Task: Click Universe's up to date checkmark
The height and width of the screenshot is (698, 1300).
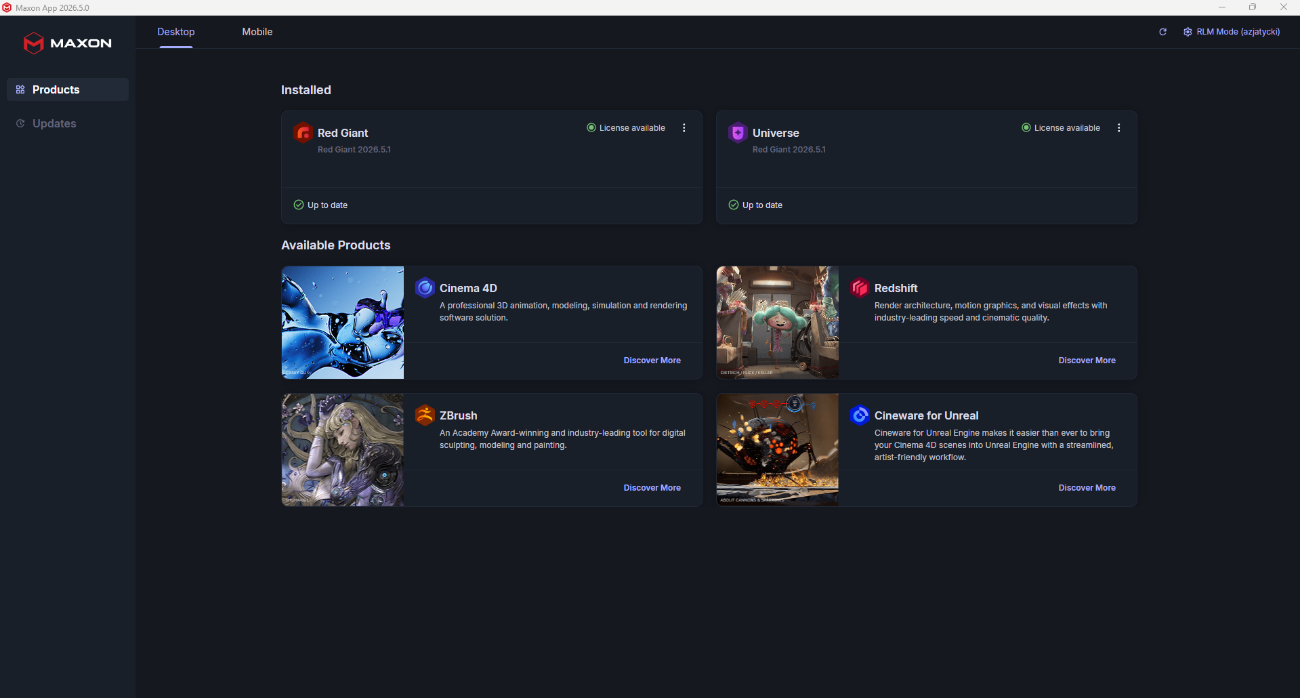Action: point(734,205)
